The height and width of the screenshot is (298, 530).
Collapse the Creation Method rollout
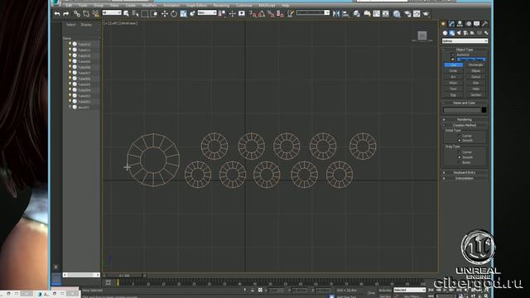pos(465,125)
